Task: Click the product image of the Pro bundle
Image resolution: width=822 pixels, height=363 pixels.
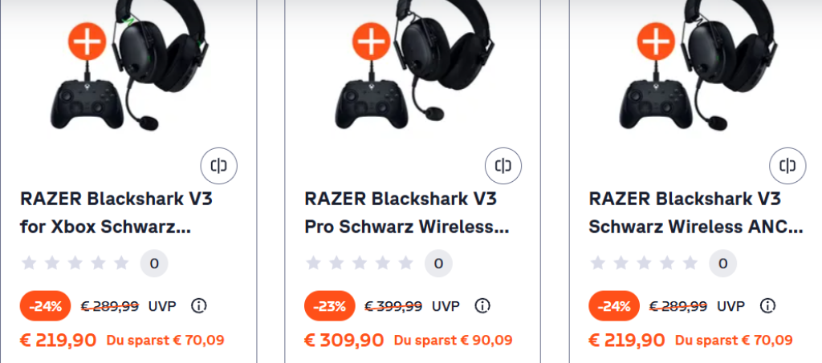Action: (414, 66)
